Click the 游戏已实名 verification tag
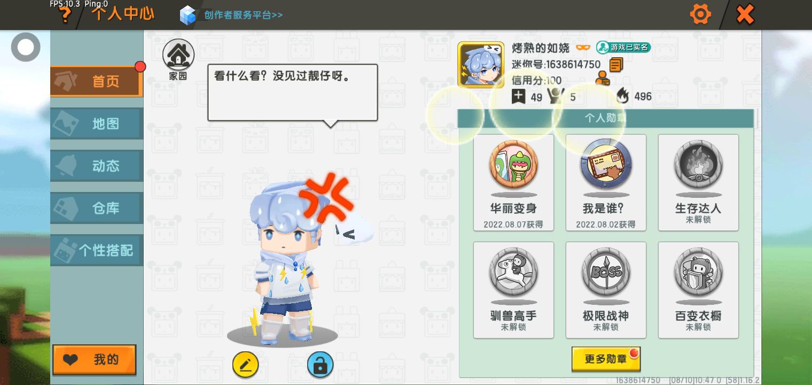This screenshot has width=812, height=385. [623, 48]
